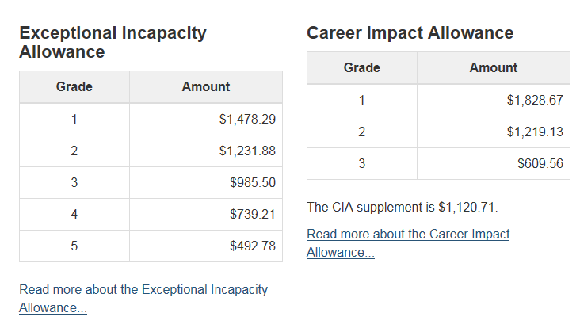Click Grade 5 cell in Exceptional Incapacity table

point(74,246)
